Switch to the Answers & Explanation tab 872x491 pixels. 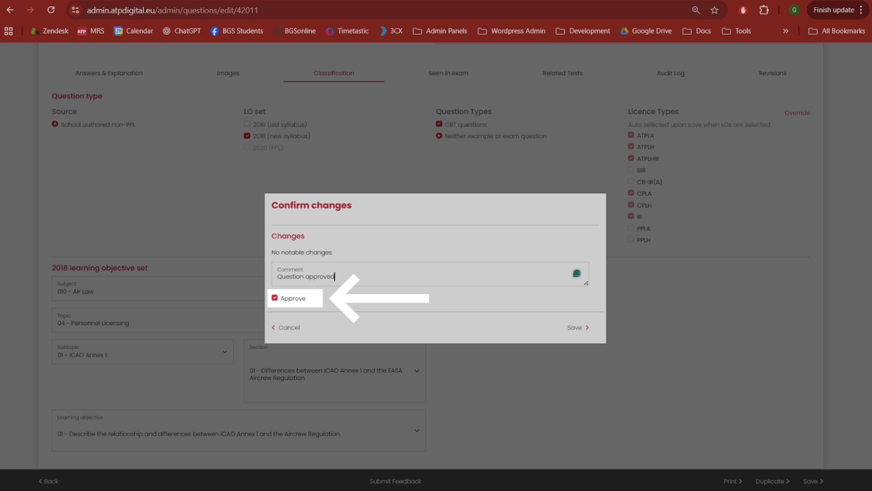109,73
